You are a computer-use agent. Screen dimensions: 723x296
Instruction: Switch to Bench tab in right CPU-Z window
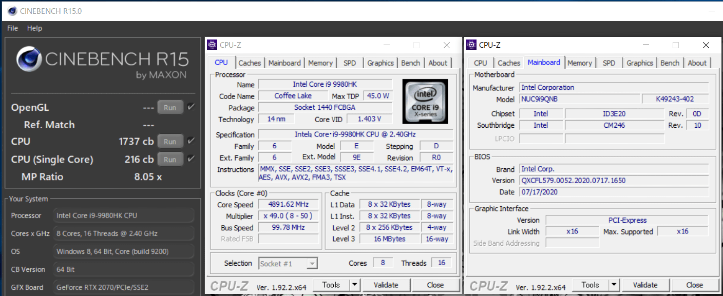[670, 63]
